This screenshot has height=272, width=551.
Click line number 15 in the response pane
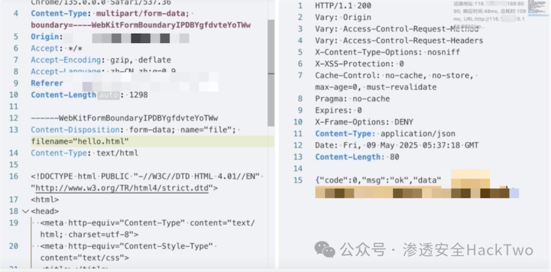tap(297, 180)
